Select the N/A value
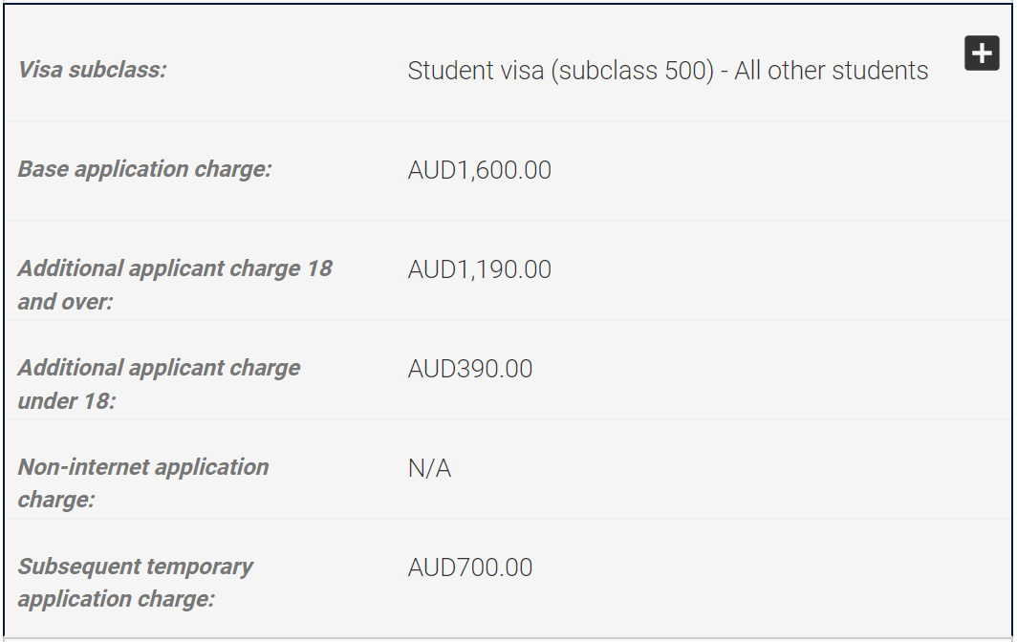 tap(429, 467)
